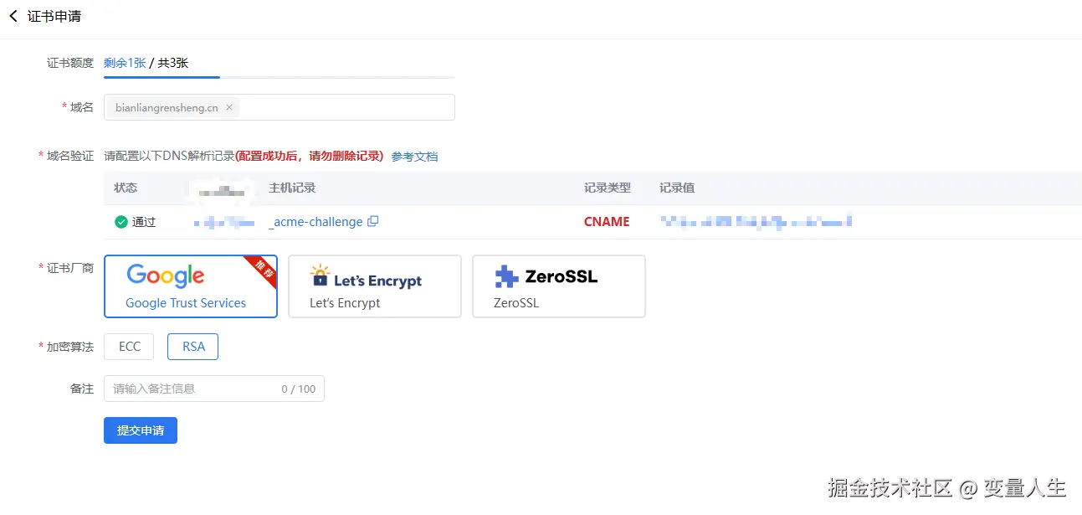This screenshot has height=515, width=1082.
Task: Click the Let's Encrypt padlock logo
Action: [320, 276]
